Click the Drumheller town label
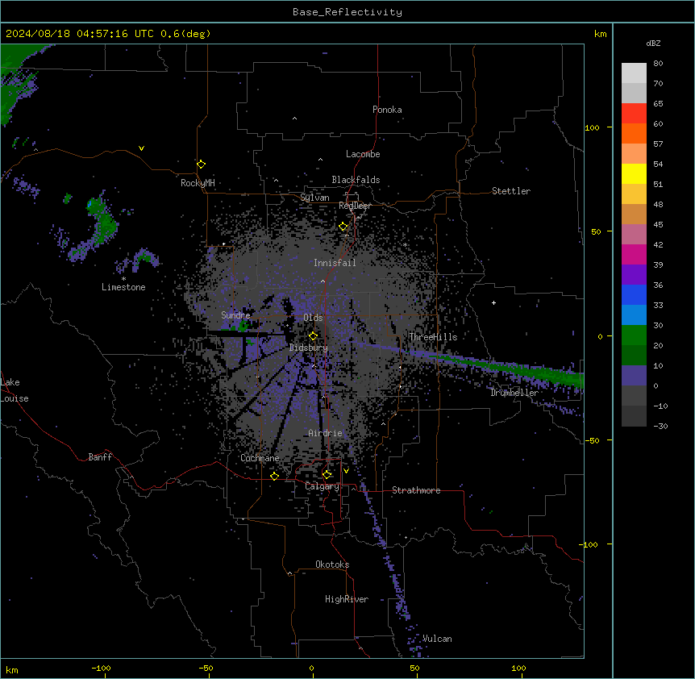Screen dimensions: 695x679 coord(514,393)
